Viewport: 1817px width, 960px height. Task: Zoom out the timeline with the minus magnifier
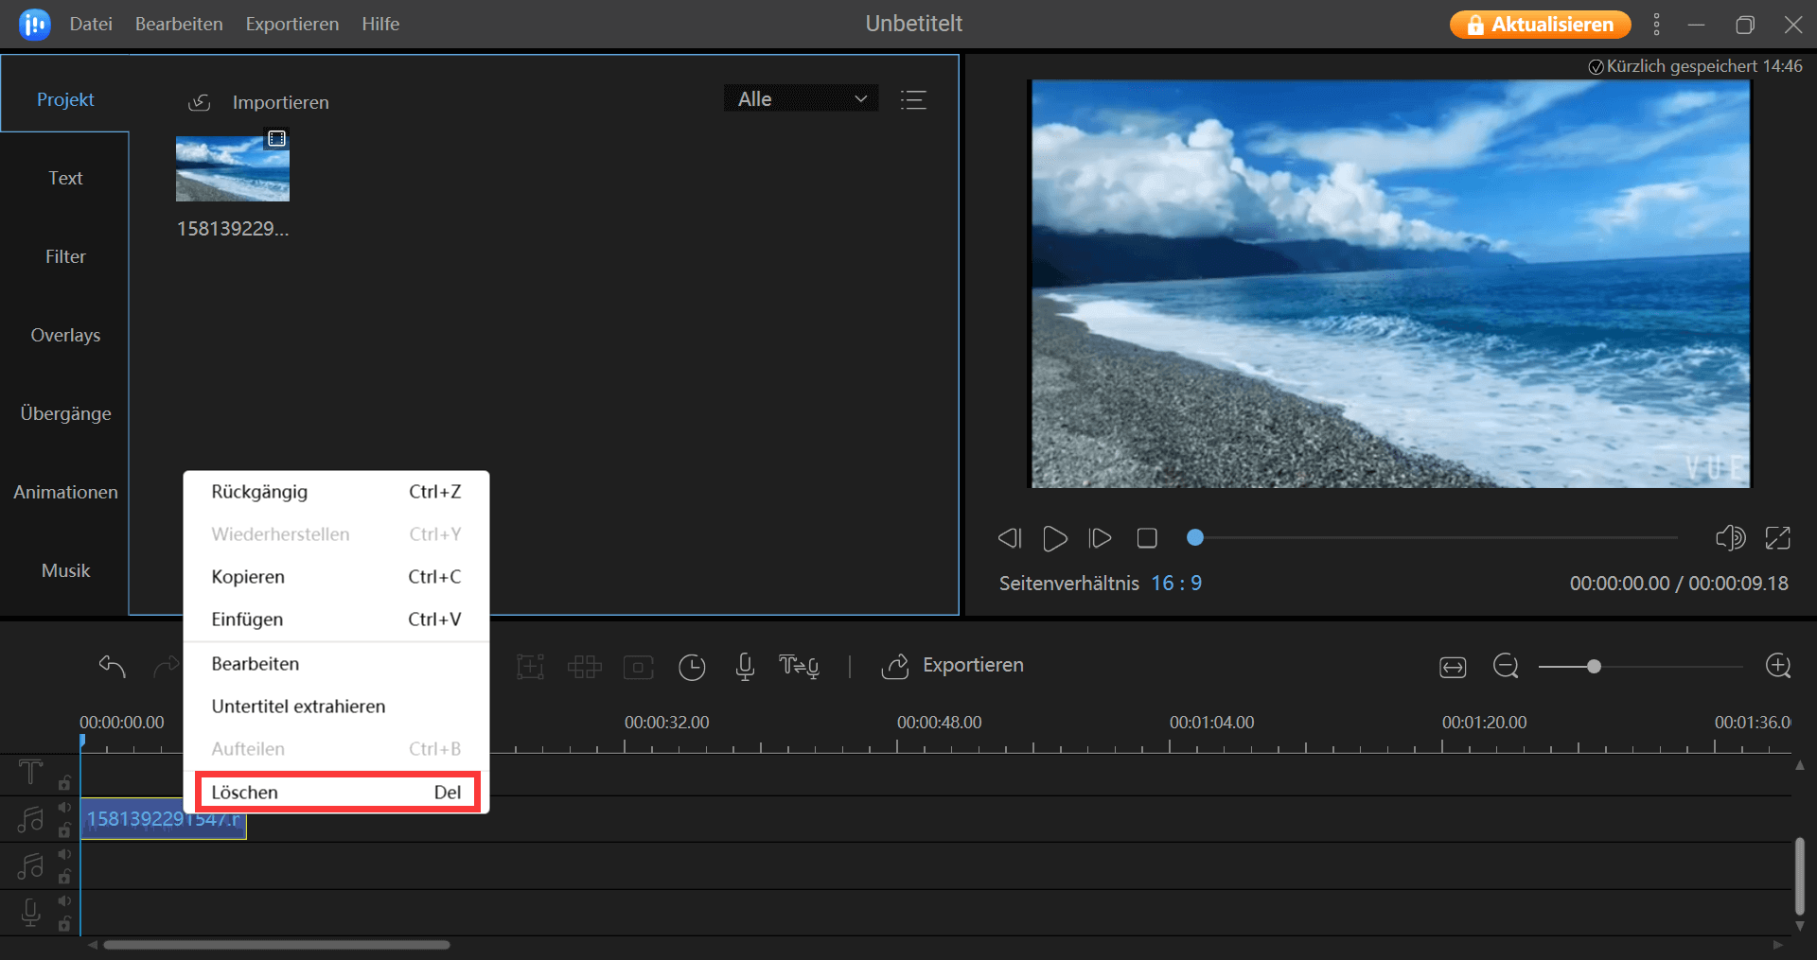[1506, 666]
